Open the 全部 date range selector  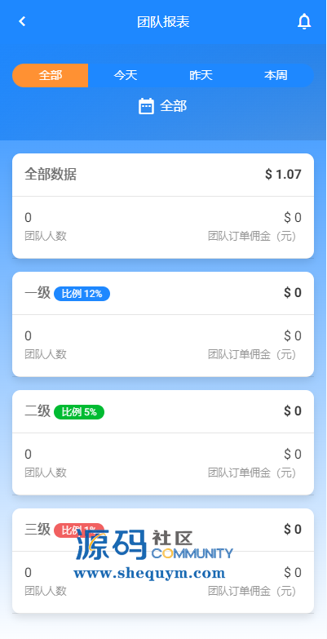(x=163, y=106)
